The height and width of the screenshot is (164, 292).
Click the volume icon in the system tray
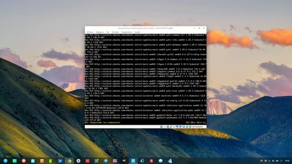tap(277, 161)
